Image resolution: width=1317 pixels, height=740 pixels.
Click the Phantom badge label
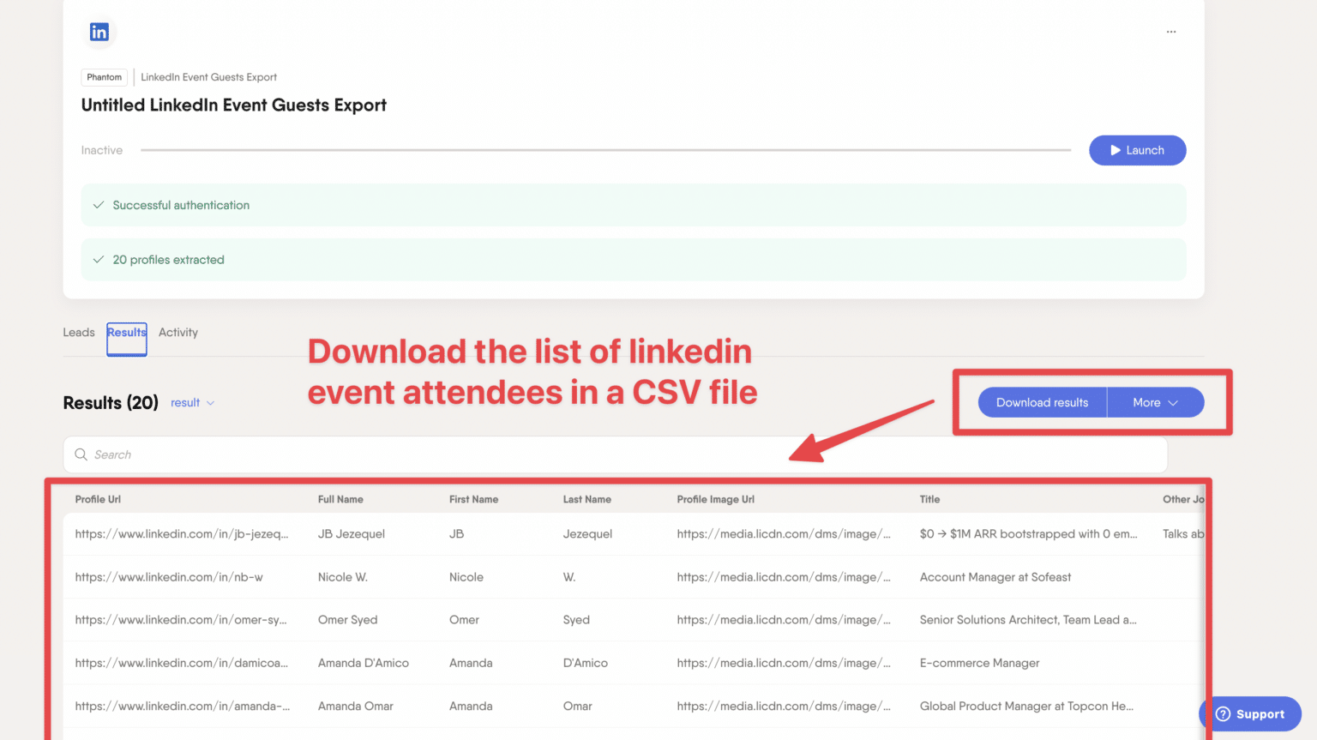point(103,77)
